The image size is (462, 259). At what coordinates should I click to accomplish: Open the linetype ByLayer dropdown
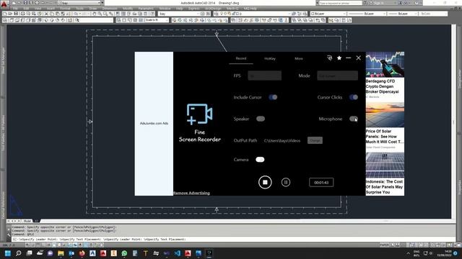367,14
